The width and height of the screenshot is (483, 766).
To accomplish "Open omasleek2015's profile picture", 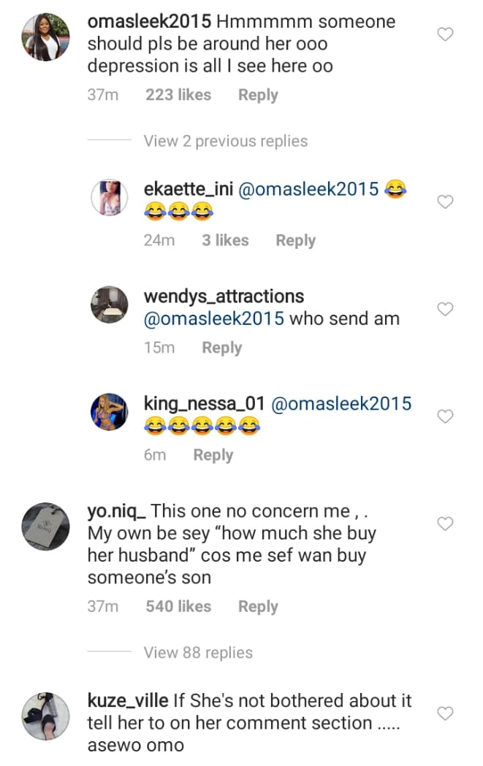I will coord(45,36).
